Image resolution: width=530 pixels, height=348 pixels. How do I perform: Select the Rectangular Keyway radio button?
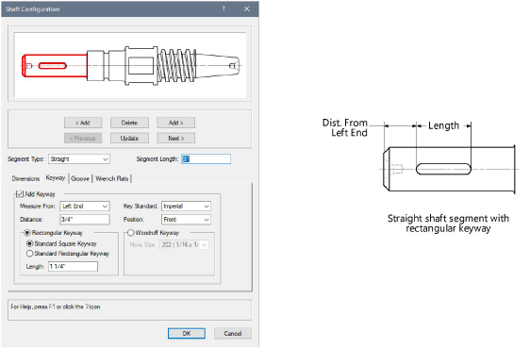[x=26, y=233]
